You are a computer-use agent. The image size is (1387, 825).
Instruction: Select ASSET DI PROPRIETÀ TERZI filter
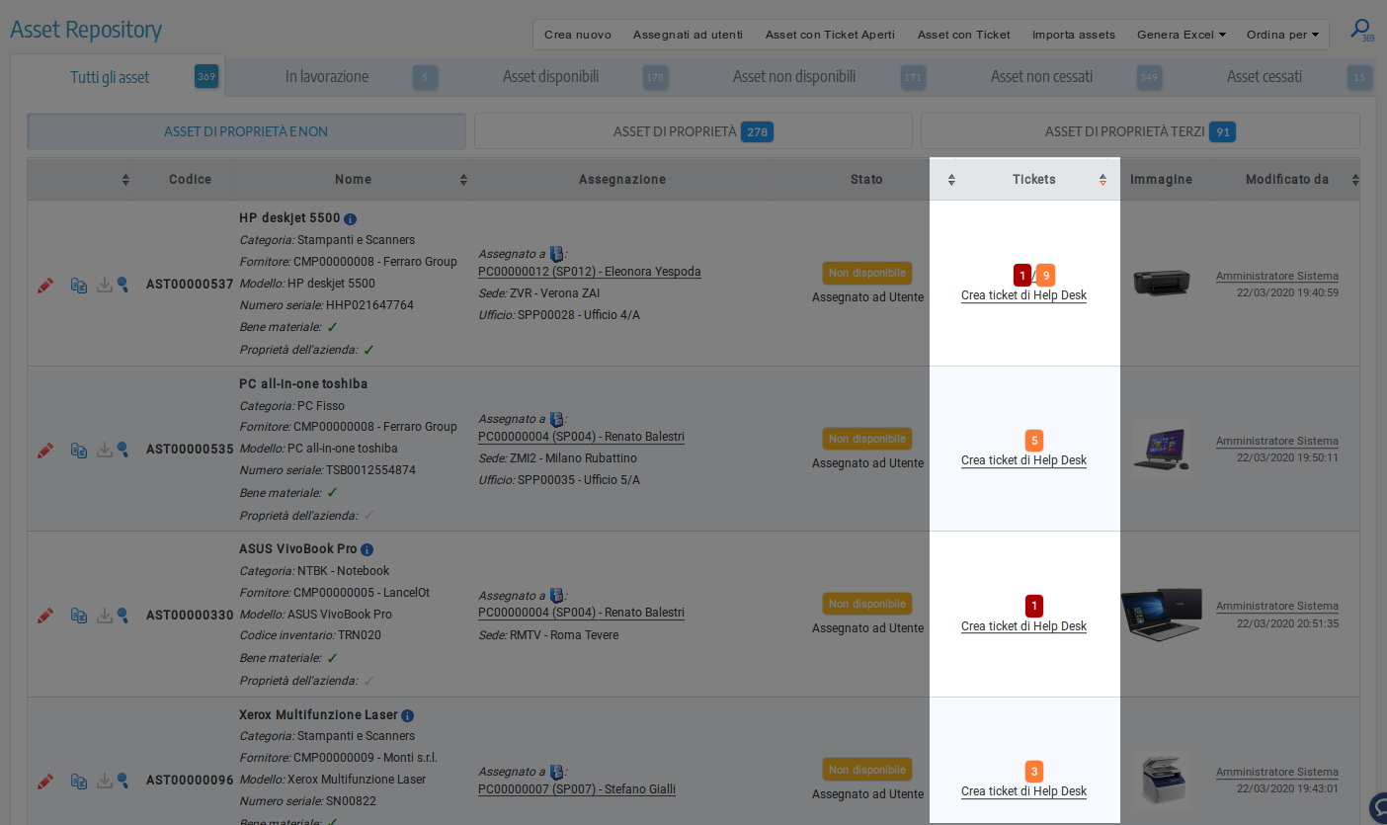click(1140, 131)
